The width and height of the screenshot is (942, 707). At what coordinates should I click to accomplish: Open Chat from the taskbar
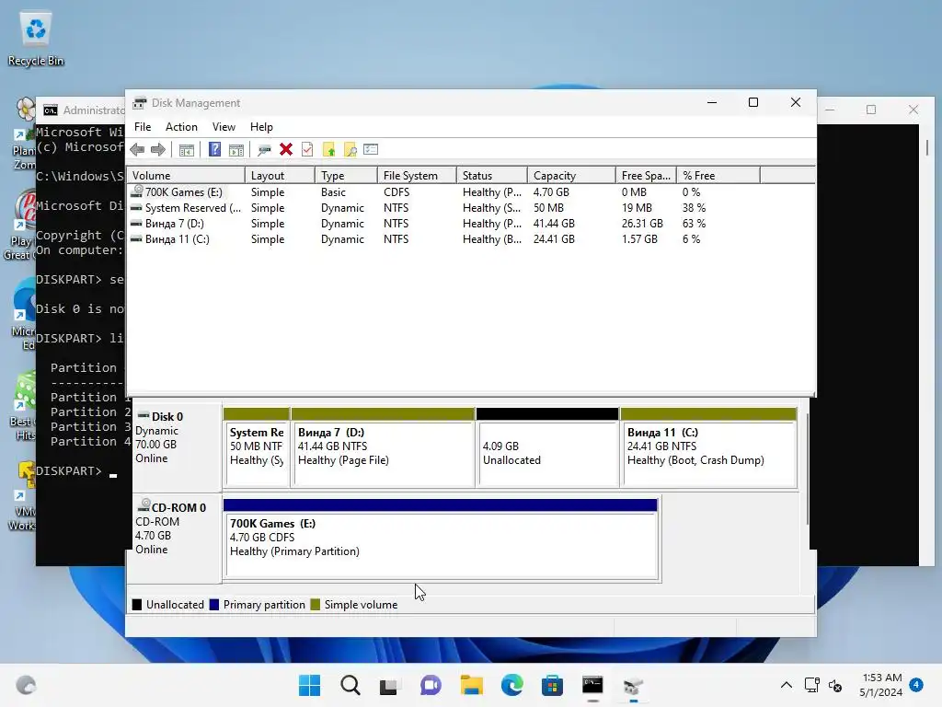[431, 685]
